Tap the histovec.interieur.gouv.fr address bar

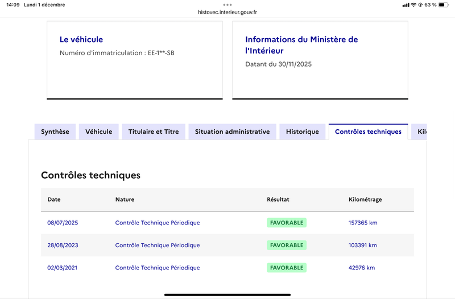227,12
